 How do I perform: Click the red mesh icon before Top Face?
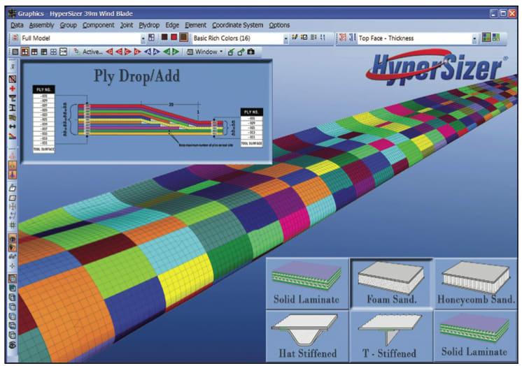pos(343,37)
